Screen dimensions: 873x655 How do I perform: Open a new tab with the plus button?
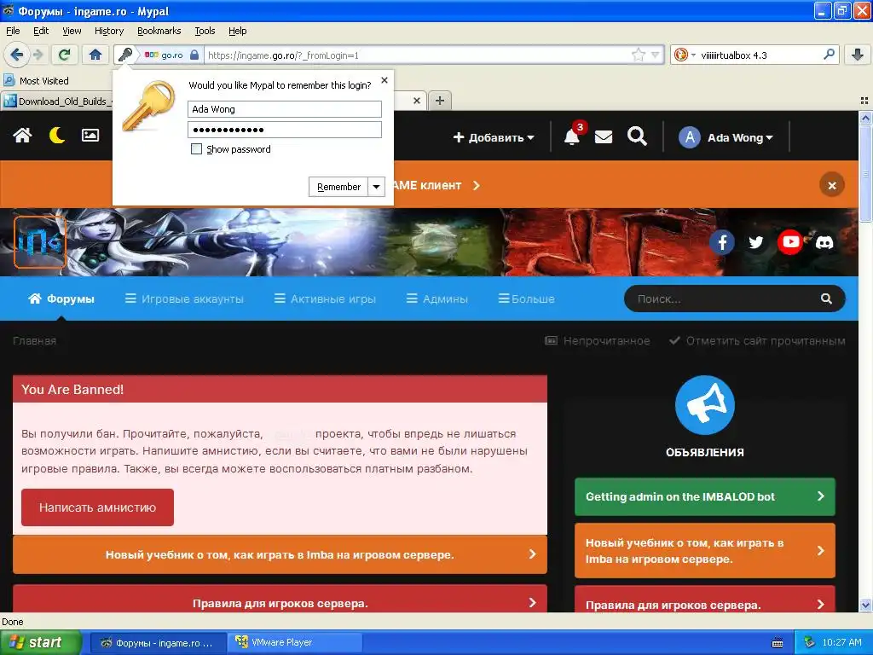coord(440,101)
